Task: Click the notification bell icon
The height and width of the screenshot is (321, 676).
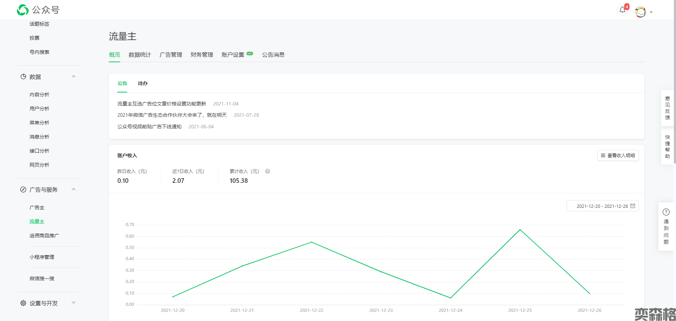Action: click(x=622, y=10)
